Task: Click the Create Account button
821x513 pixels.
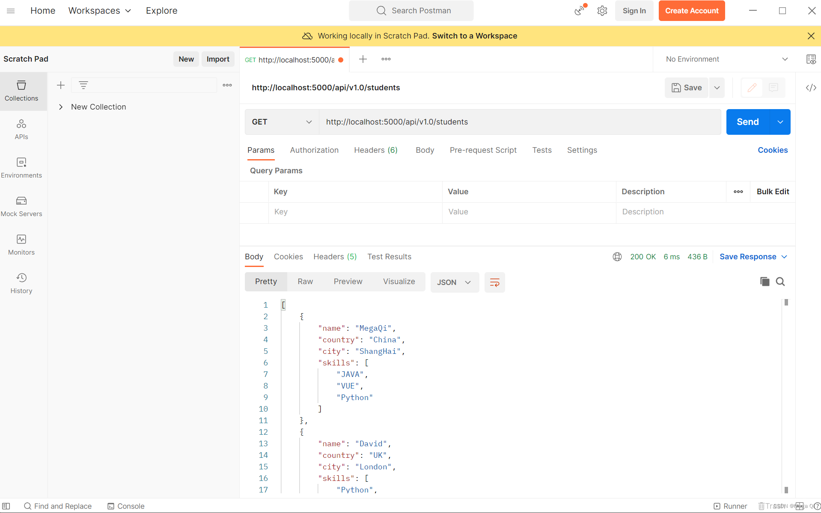Action: click(691, 11)
